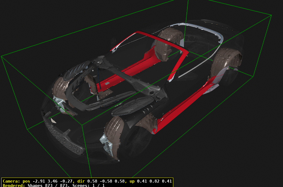283x187 pixels.
Task: Click the green bounding box left corner
Action: [2, 57]
